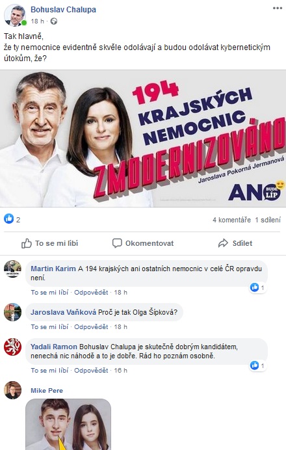Like Martin Karim's comment
The width and height of the screenshot is (286, 450).
click(49, 293)
